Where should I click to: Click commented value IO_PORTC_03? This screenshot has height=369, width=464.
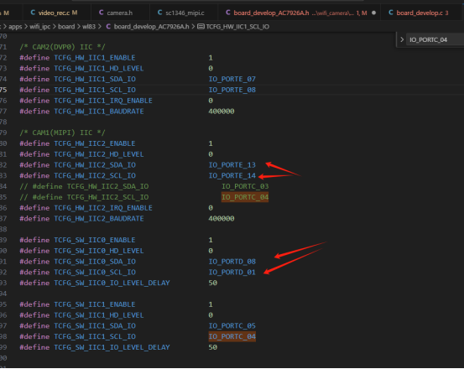pos(245,186)
